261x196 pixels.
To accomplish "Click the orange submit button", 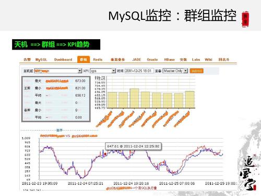I will coord(196,71).
